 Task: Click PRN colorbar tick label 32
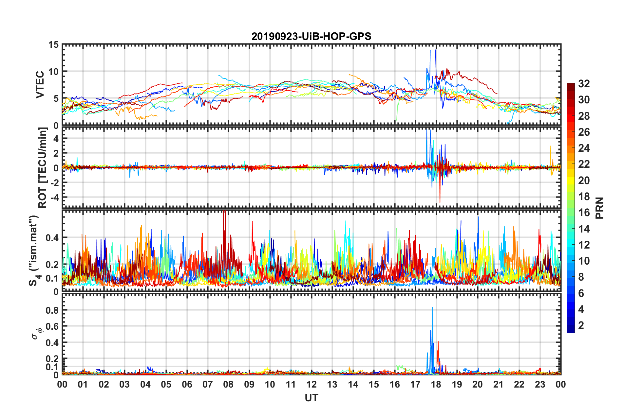point(584,84)
